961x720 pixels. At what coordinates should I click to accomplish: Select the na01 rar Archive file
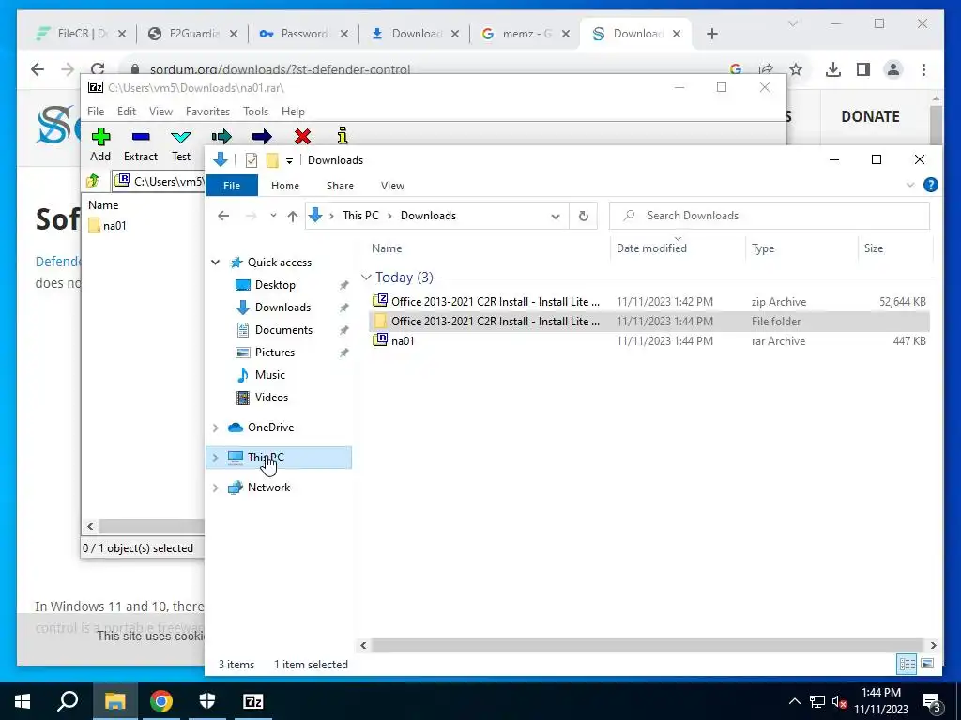coord(649,341)
